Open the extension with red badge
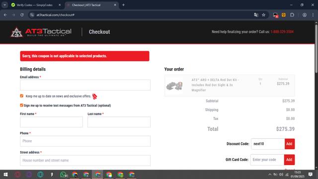This screenshot has height=179, width=318. (275, 15)
